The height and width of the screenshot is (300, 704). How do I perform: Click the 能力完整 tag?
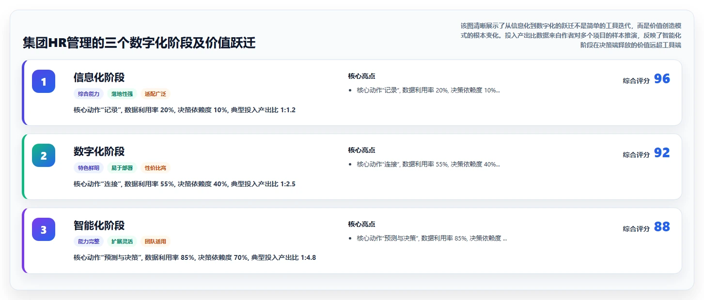click(x=89, y=241)
